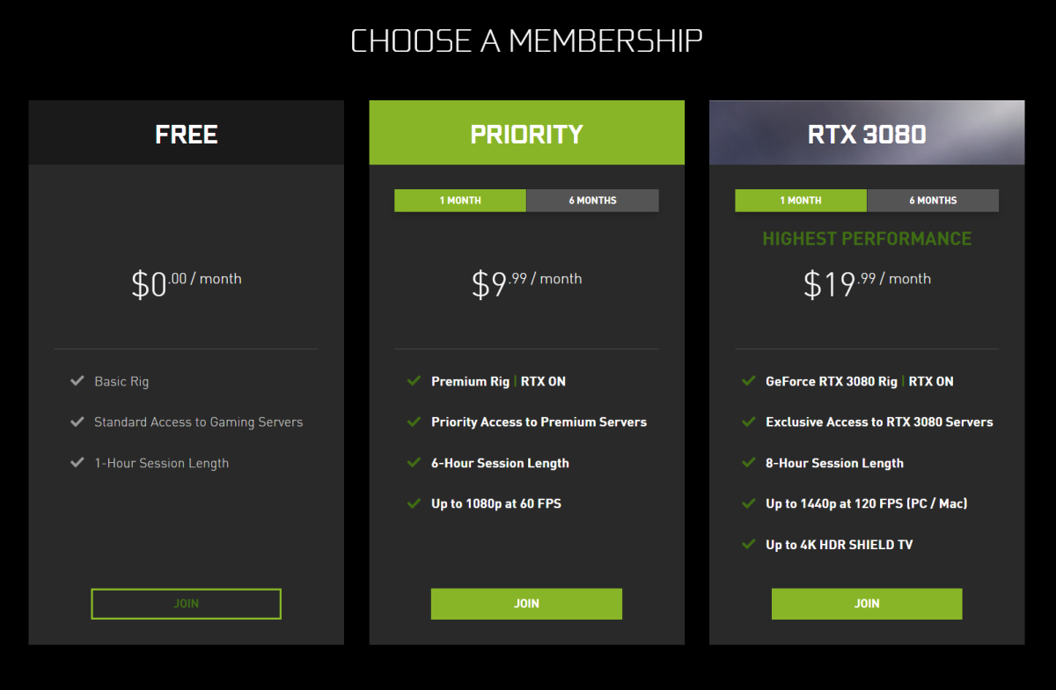Image resolution: width=1056 pixels, height=690 pixels.
Task: Click JOIN on the Priority plan
Action: [x=526, y=604]
